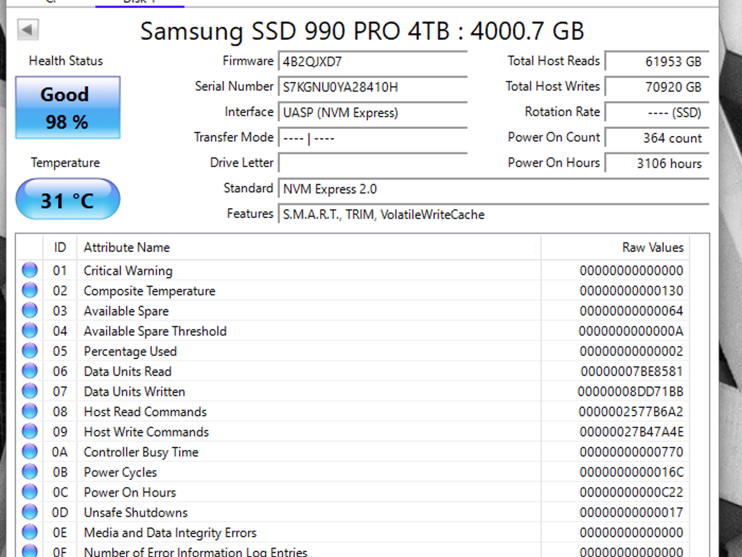The height and width of the screenshot is (557, 742).
Task: Click raw value 0000000000C22
Action: [x=631, y=492]
